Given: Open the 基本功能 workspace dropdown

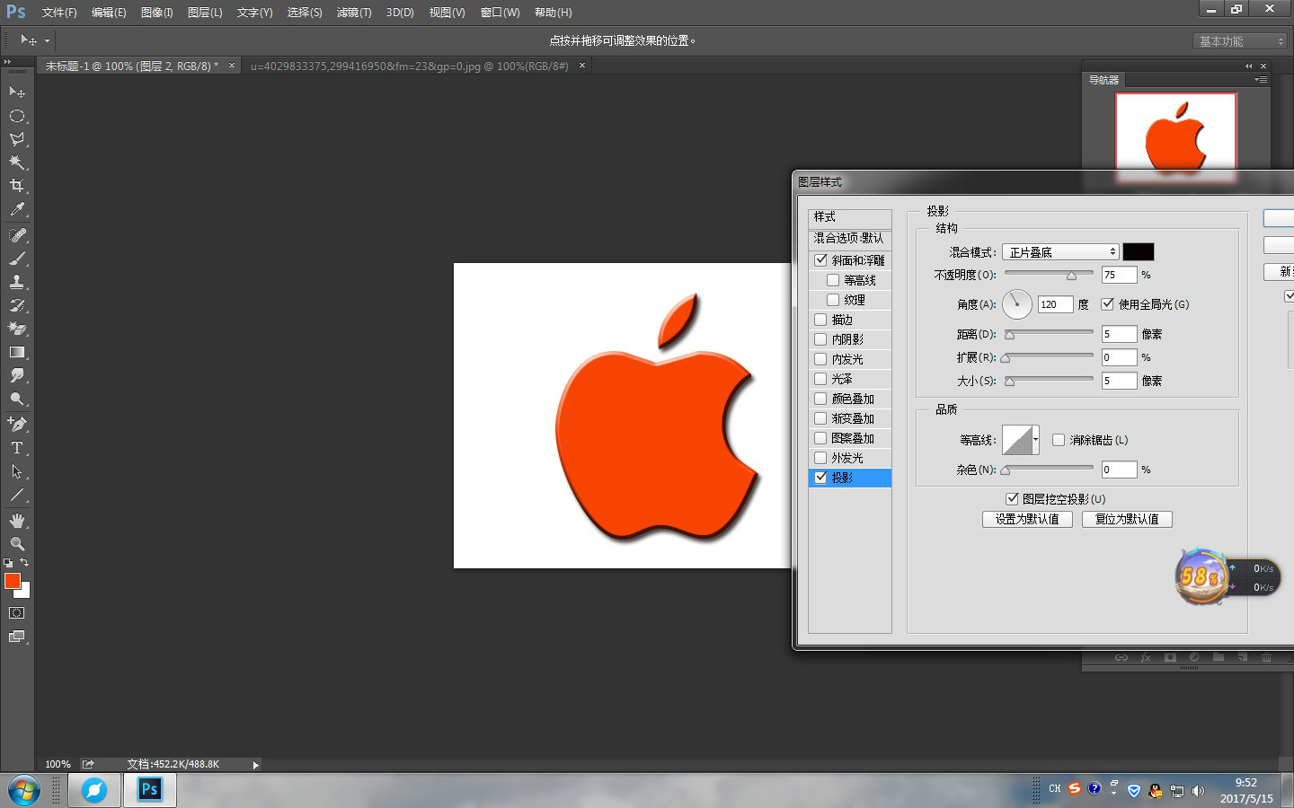Looking at the screenshot, I should click(x=1241, y=41).
